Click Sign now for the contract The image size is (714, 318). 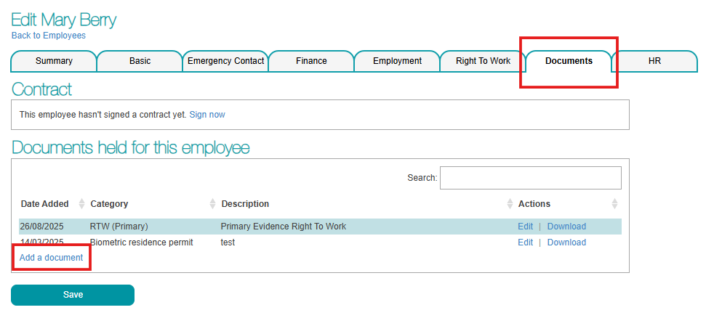[x=207, y=115]
